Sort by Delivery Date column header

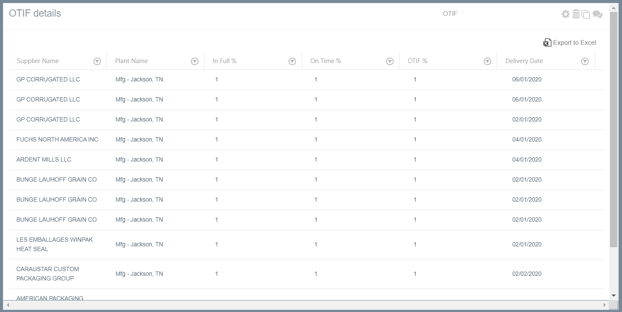pos(524,61)
